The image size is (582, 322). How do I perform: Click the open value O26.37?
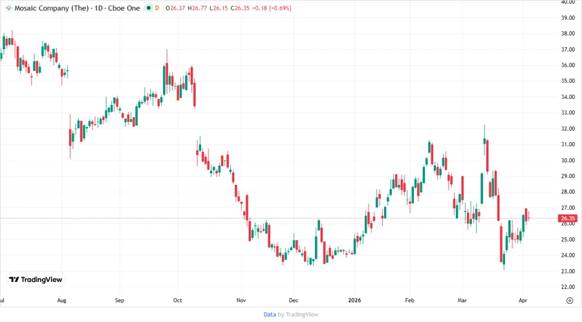click(175, 8)
